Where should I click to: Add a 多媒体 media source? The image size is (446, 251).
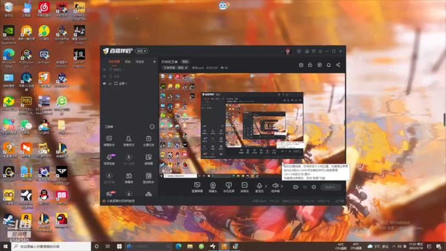244,187
